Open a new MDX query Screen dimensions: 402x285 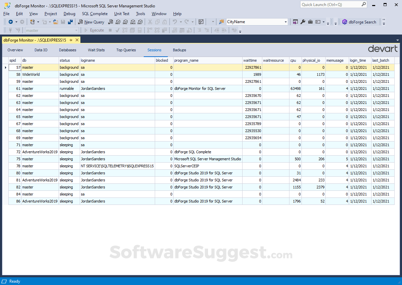tap(118, 22)
